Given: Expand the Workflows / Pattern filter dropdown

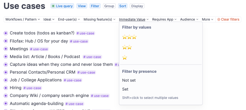Looking at the screenshot, I should (23, 19).
